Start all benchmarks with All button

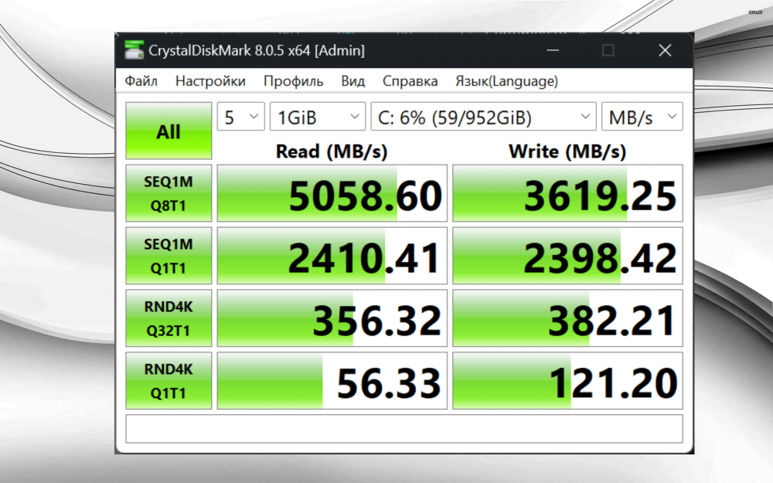coord(169,131)
